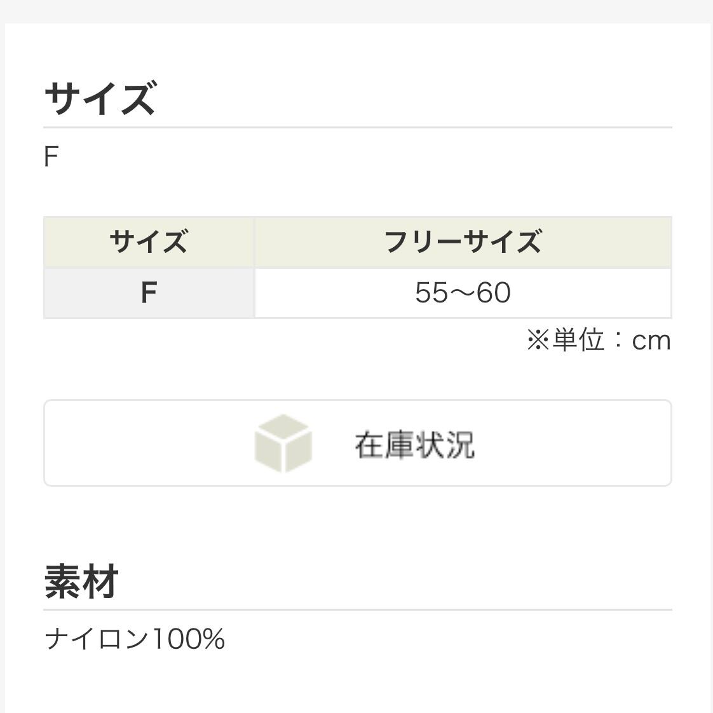Click blank space right of F size value
713x713 pixels.
(356, 157)
